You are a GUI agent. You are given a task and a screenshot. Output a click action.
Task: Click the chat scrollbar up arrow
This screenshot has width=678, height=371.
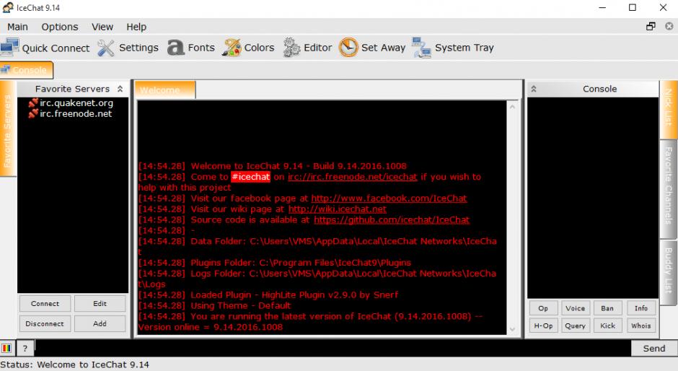coord(512,106)
